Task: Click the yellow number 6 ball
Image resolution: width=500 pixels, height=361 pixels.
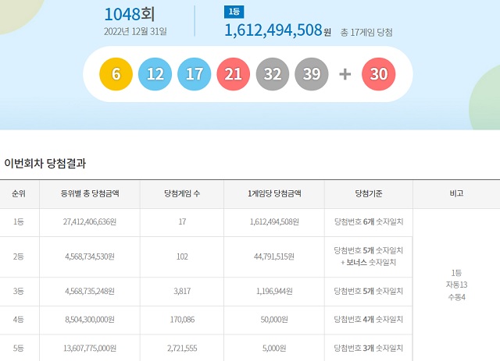Action: click(116, 74)
